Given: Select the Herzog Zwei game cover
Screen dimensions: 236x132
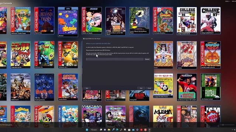Looking at the screenshot, I should pyautogui.click(x=139, y=95).
